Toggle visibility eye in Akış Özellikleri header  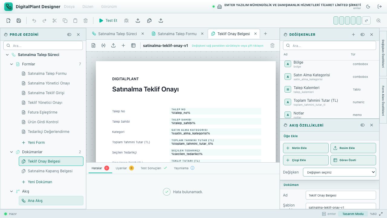point(363,125)
